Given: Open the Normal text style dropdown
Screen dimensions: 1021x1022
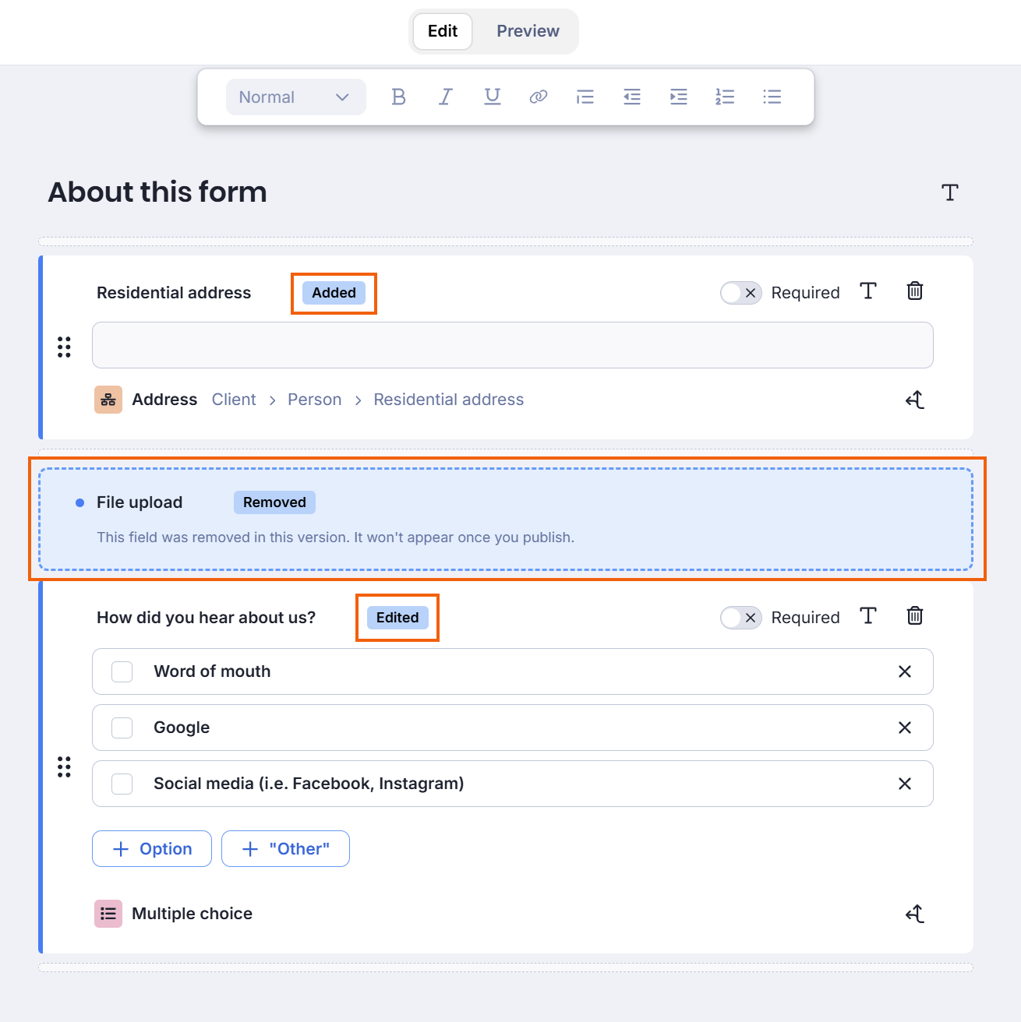Looking at the screenshot, I should [x=295, y=97].
